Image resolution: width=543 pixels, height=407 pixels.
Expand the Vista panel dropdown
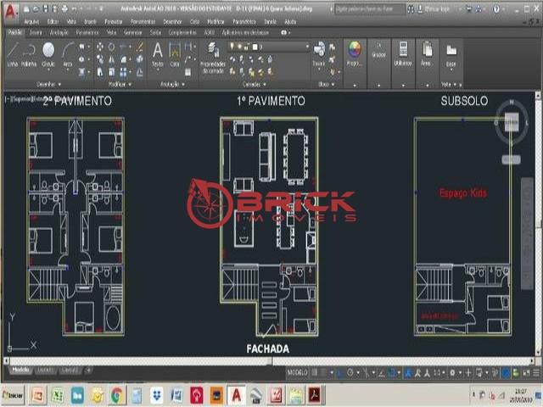[x=451, y=84]
